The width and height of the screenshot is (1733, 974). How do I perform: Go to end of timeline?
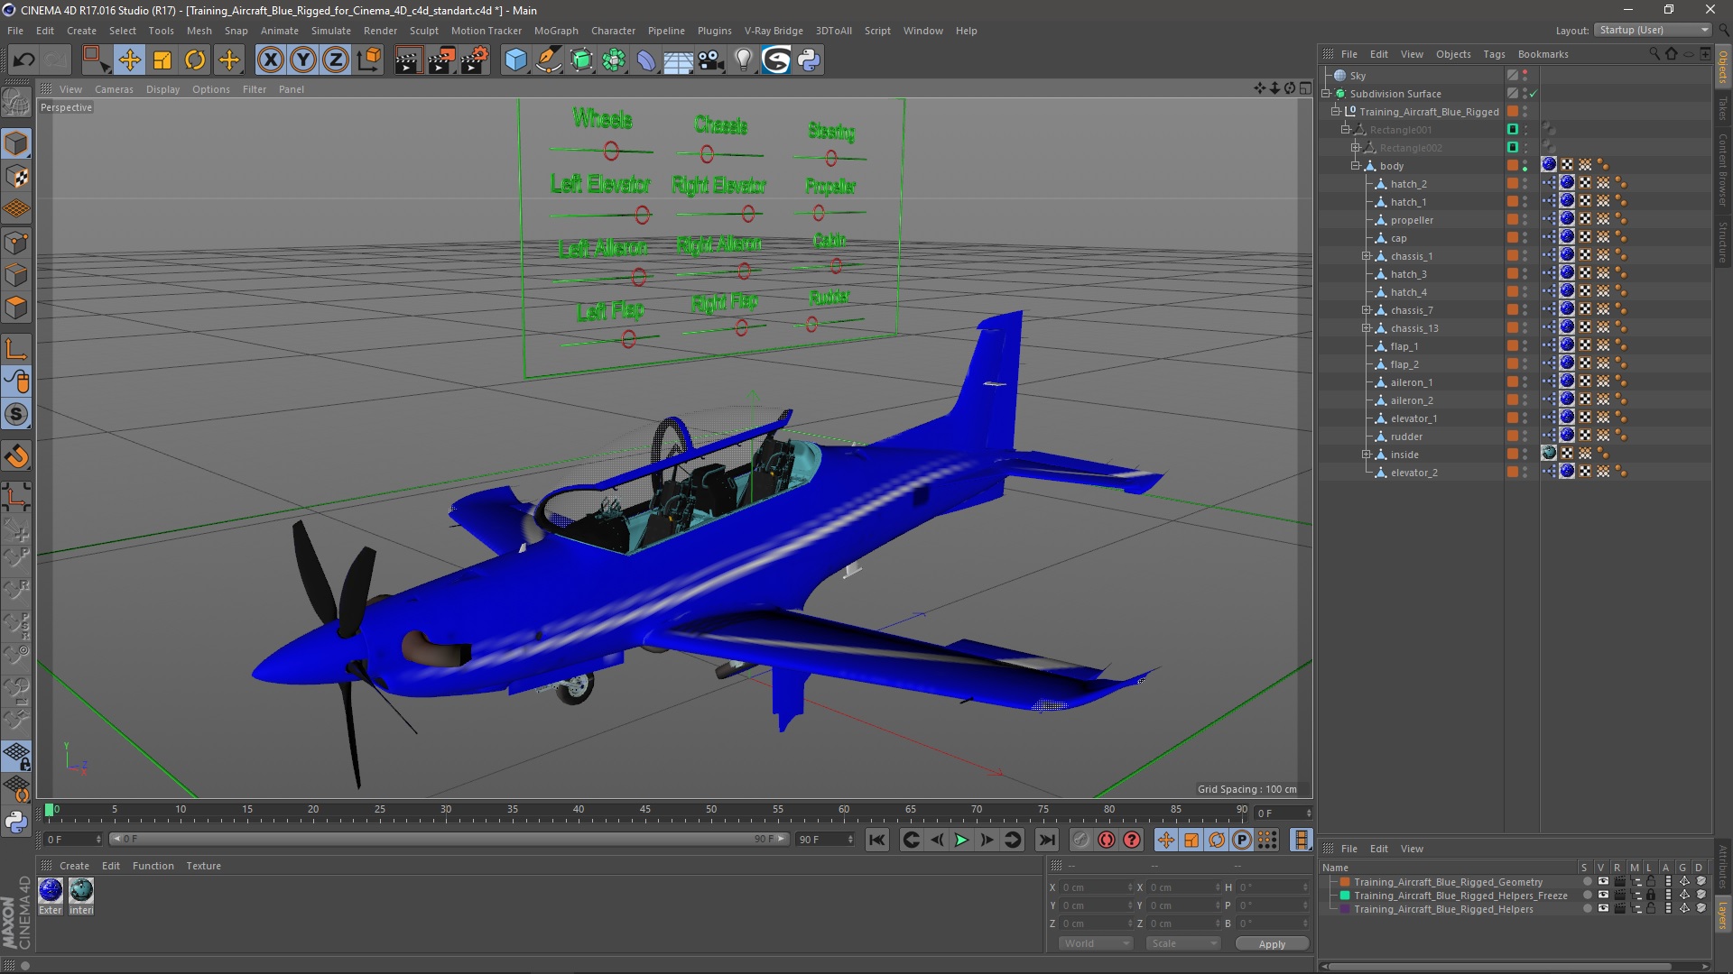click(1046, 840)
